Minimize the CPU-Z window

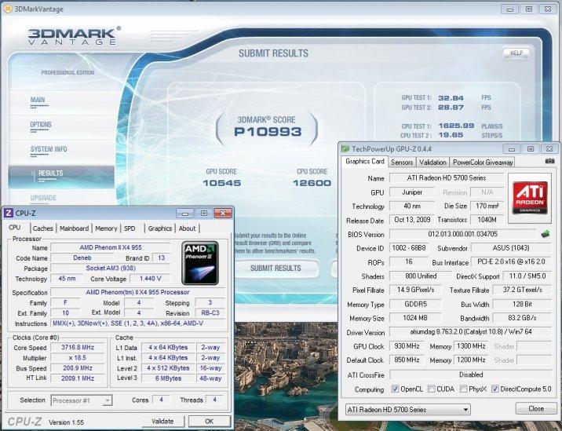click(185, 214)
